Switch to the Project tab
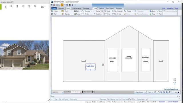 (x=54, y=8)
